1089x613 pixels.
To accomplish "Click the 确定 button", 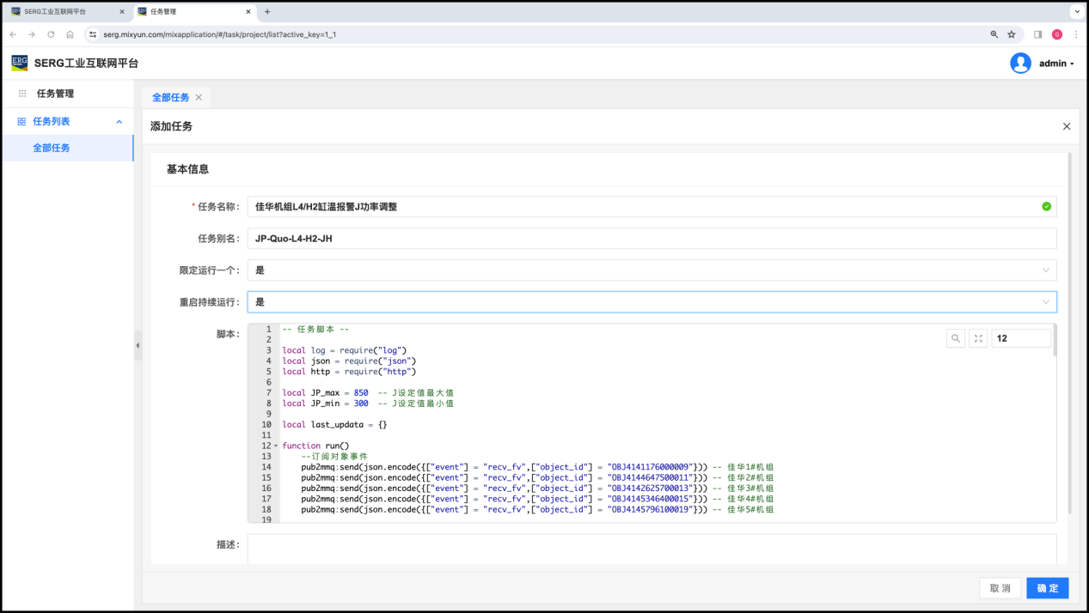I will (1047, 588).
